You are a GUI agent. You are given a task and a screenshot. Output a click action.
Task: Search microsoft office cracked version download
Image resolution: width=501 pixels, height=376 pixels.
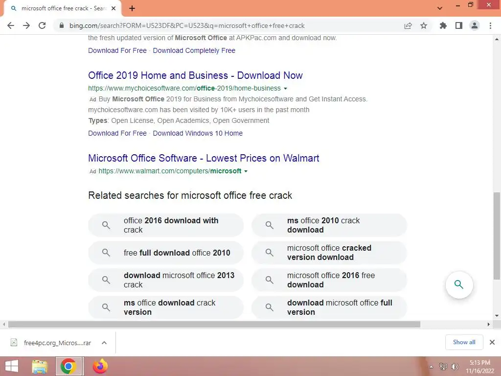[329, 253]
